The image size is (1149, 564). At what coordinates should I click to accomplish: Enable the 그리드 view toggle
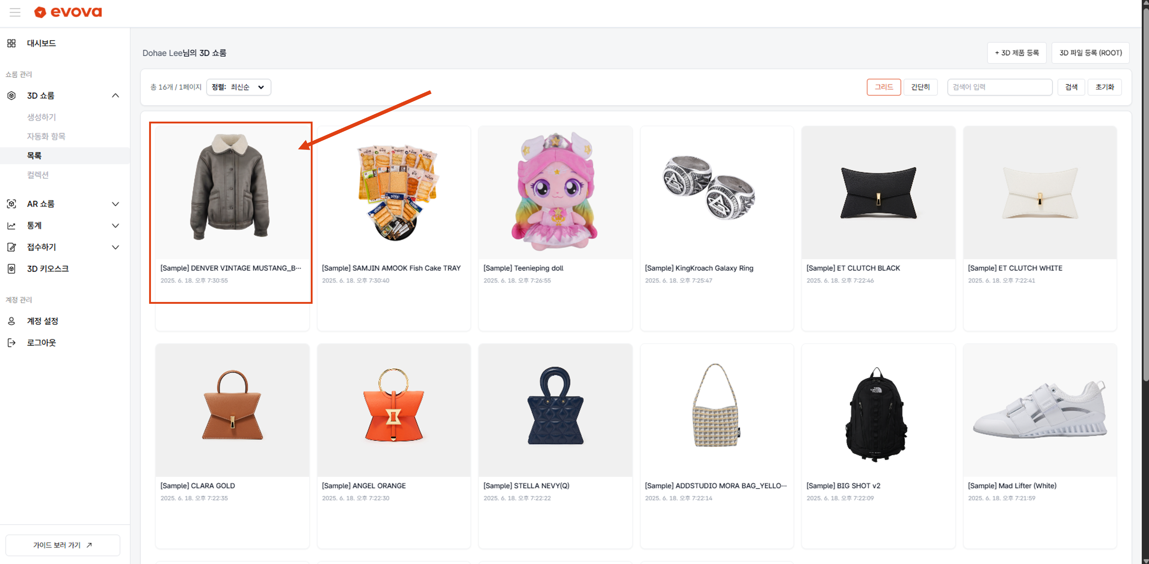point(884,87)
